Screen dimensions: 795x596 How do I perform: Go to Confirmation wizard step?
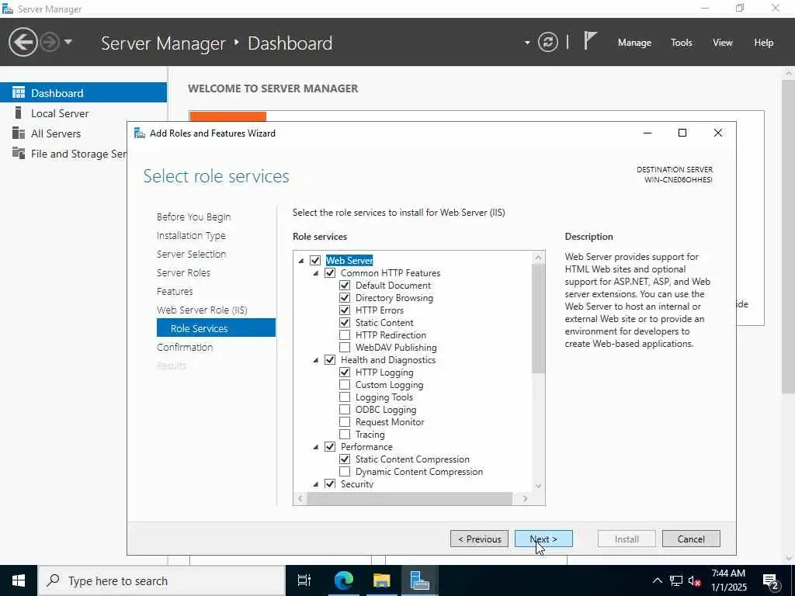tap(185, 347)
